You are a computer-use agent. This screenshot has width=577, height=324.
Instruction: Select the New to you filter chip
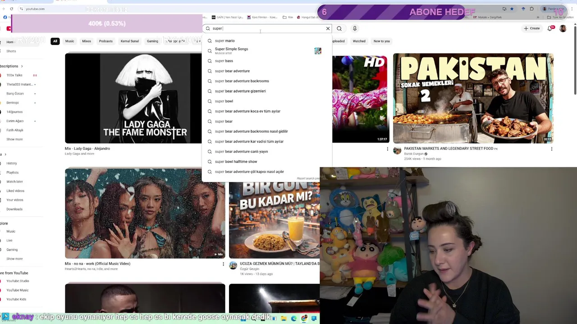pos(381,41)
